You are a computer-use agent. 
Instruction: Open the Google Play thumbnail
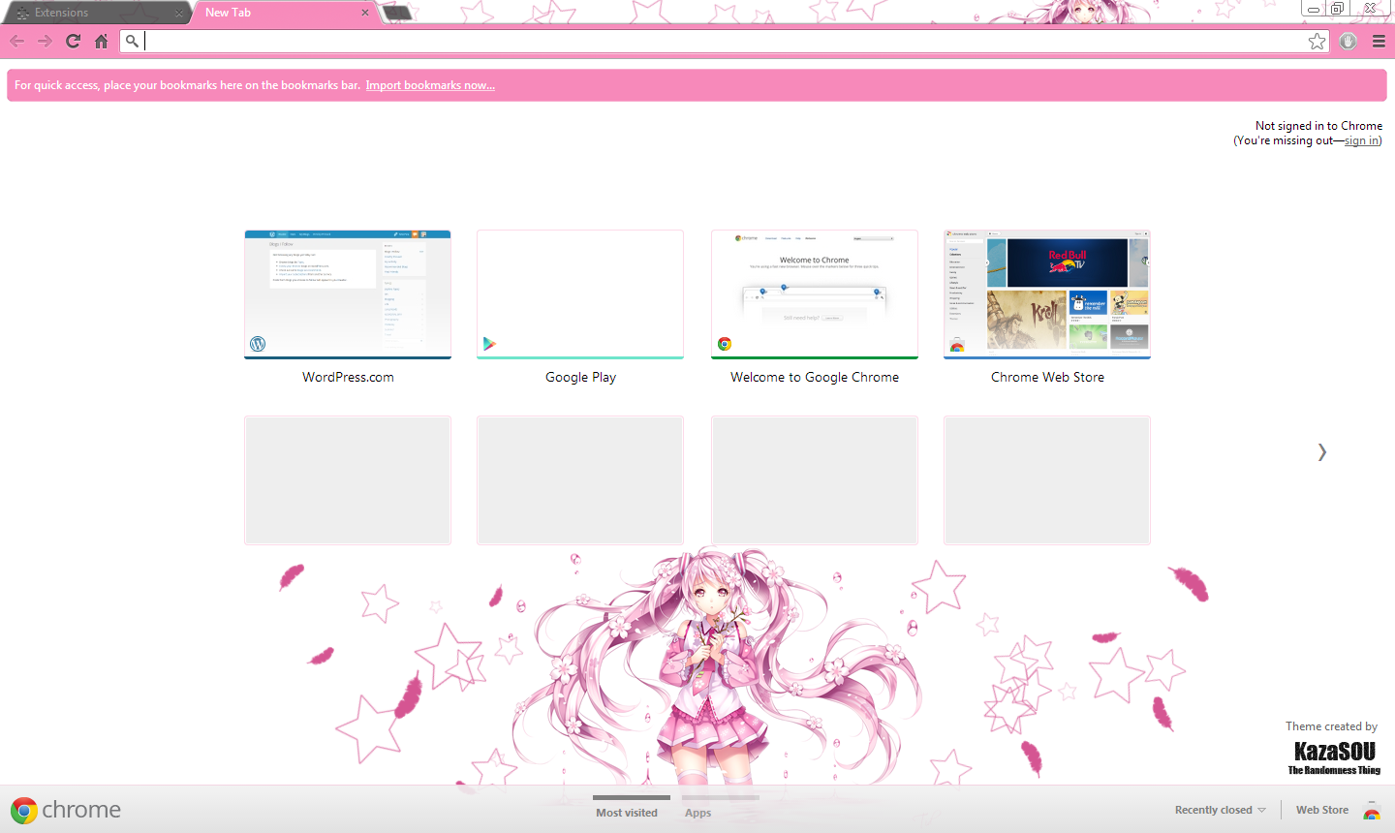coord(580,294)
